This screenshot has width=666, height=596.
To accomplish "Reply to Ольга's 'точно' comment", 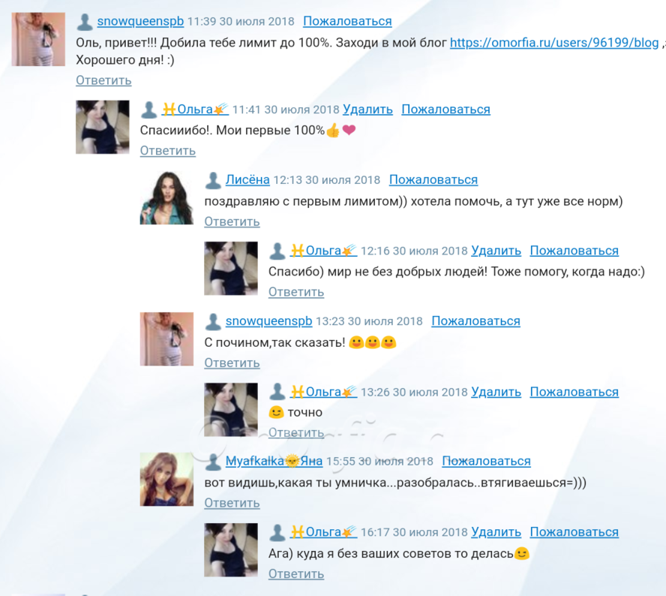I will [x=296, y=433].
